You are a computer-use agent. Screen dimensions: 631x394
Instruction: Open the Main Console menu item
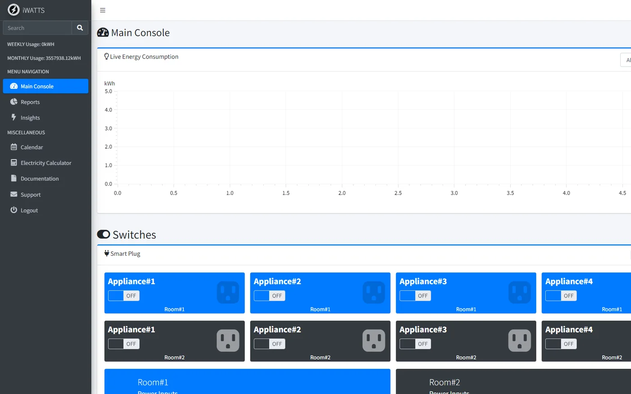(46, 86)
